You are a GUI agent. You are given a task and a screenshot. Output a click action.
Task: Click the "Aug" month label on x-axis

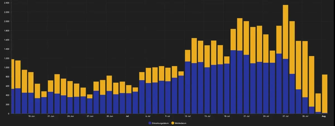point(324,116)
